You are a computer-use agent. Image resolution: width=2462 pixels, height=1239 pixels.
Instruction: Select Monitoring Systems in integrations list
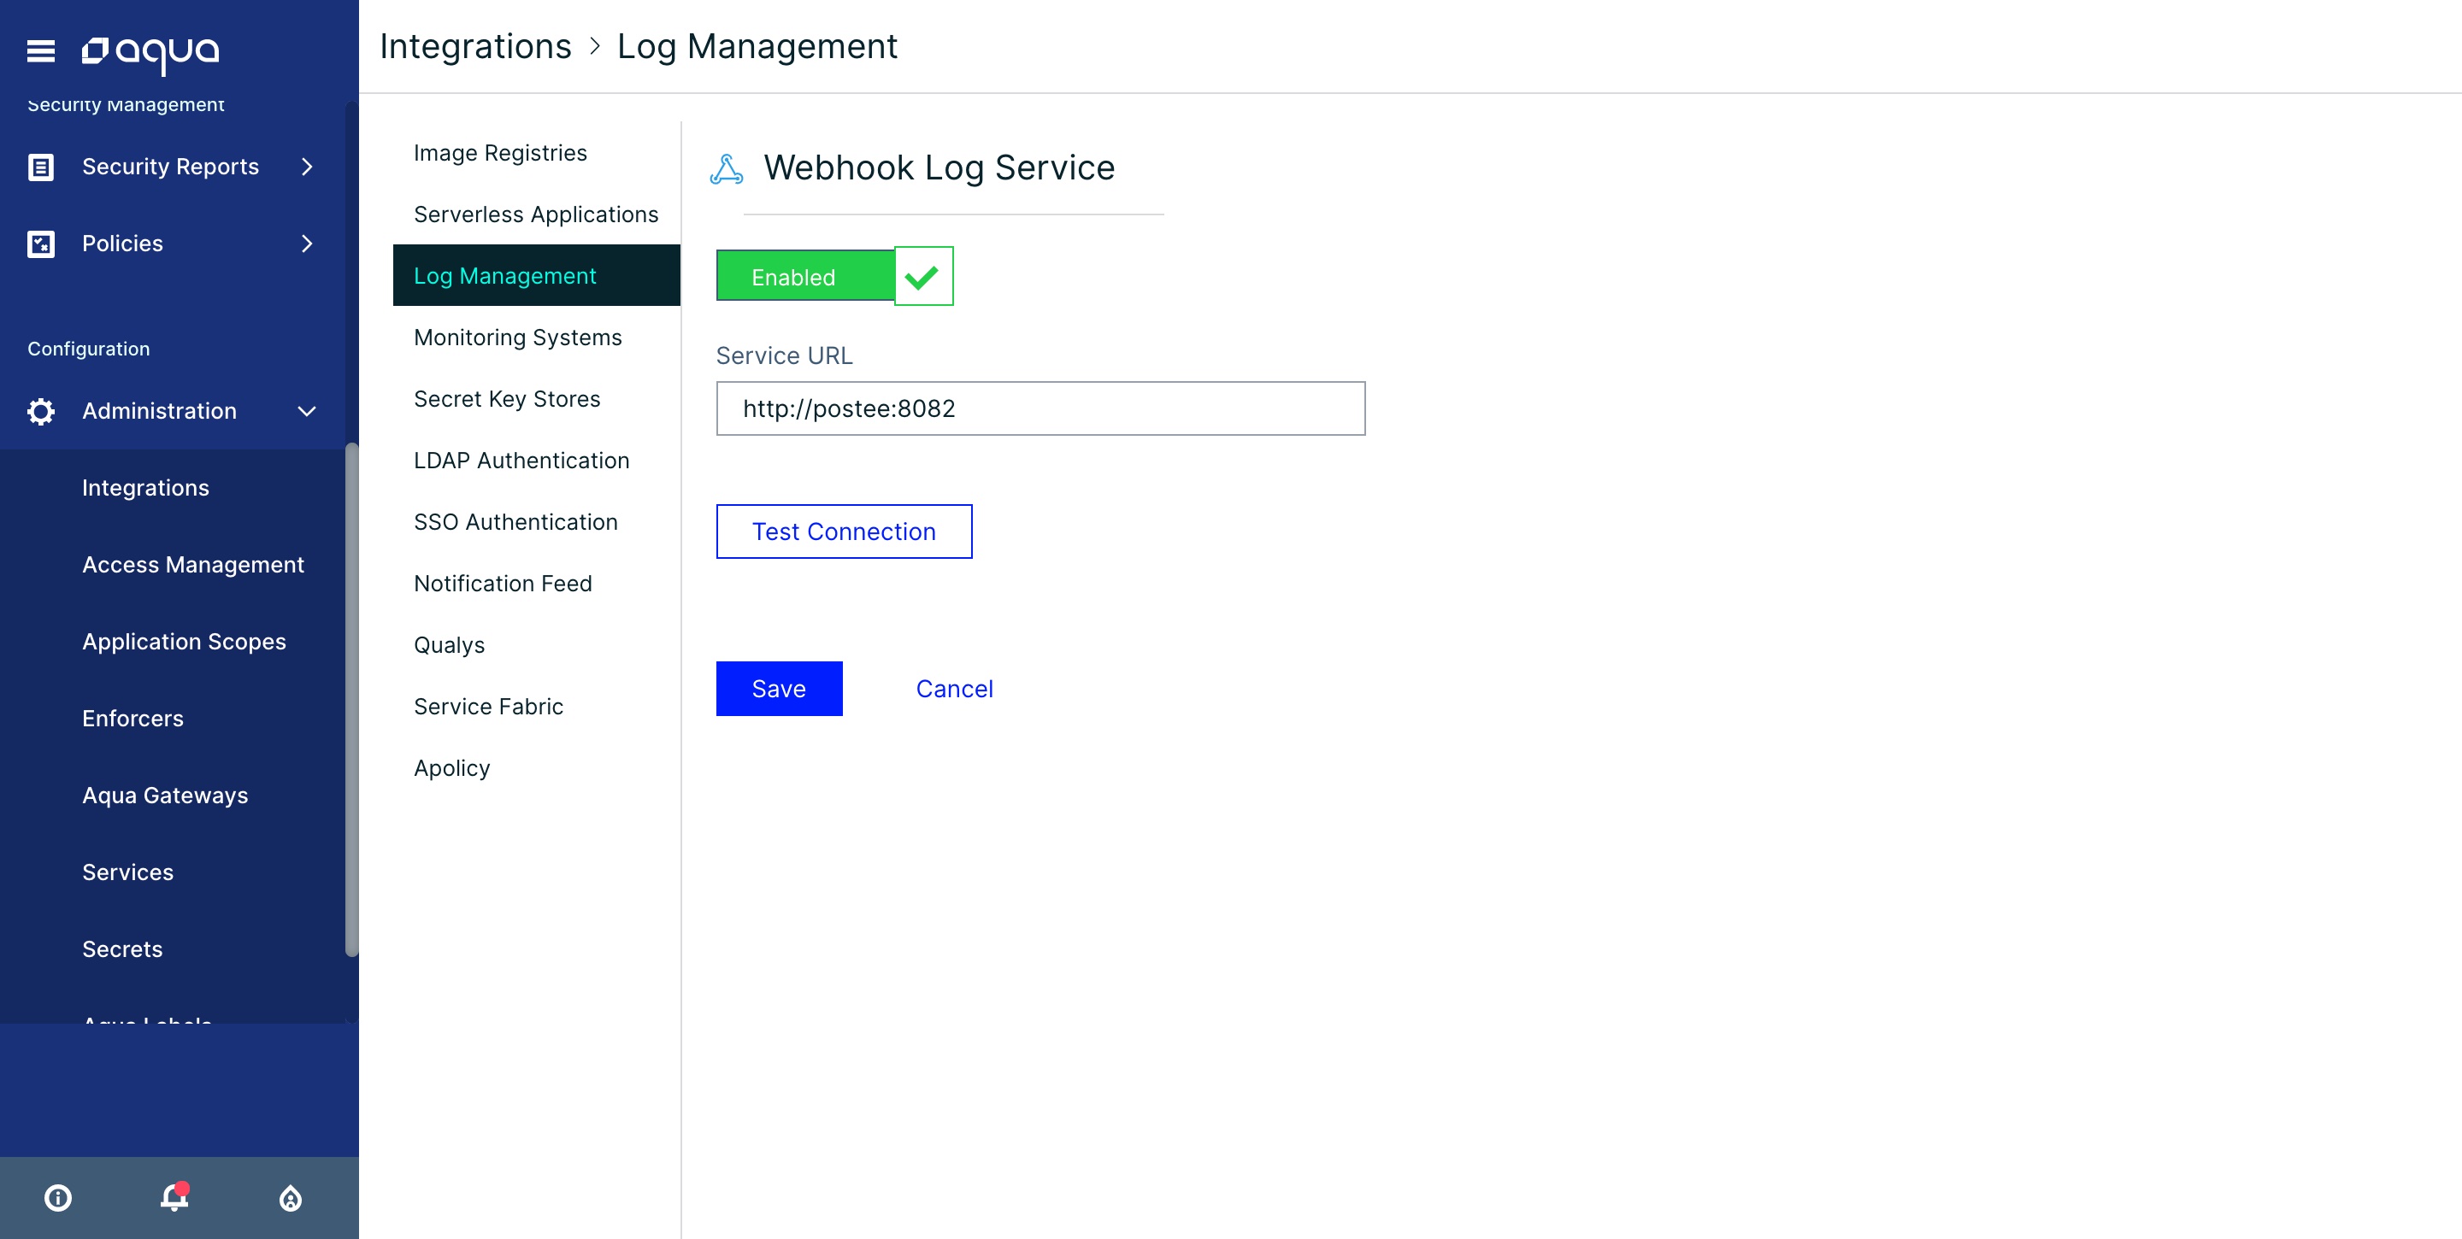pos(517,338)
